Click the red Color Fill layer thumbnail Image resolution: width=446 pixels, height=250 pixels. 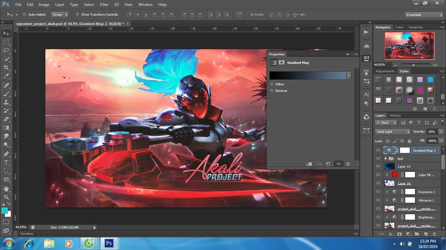pos(395,175)
